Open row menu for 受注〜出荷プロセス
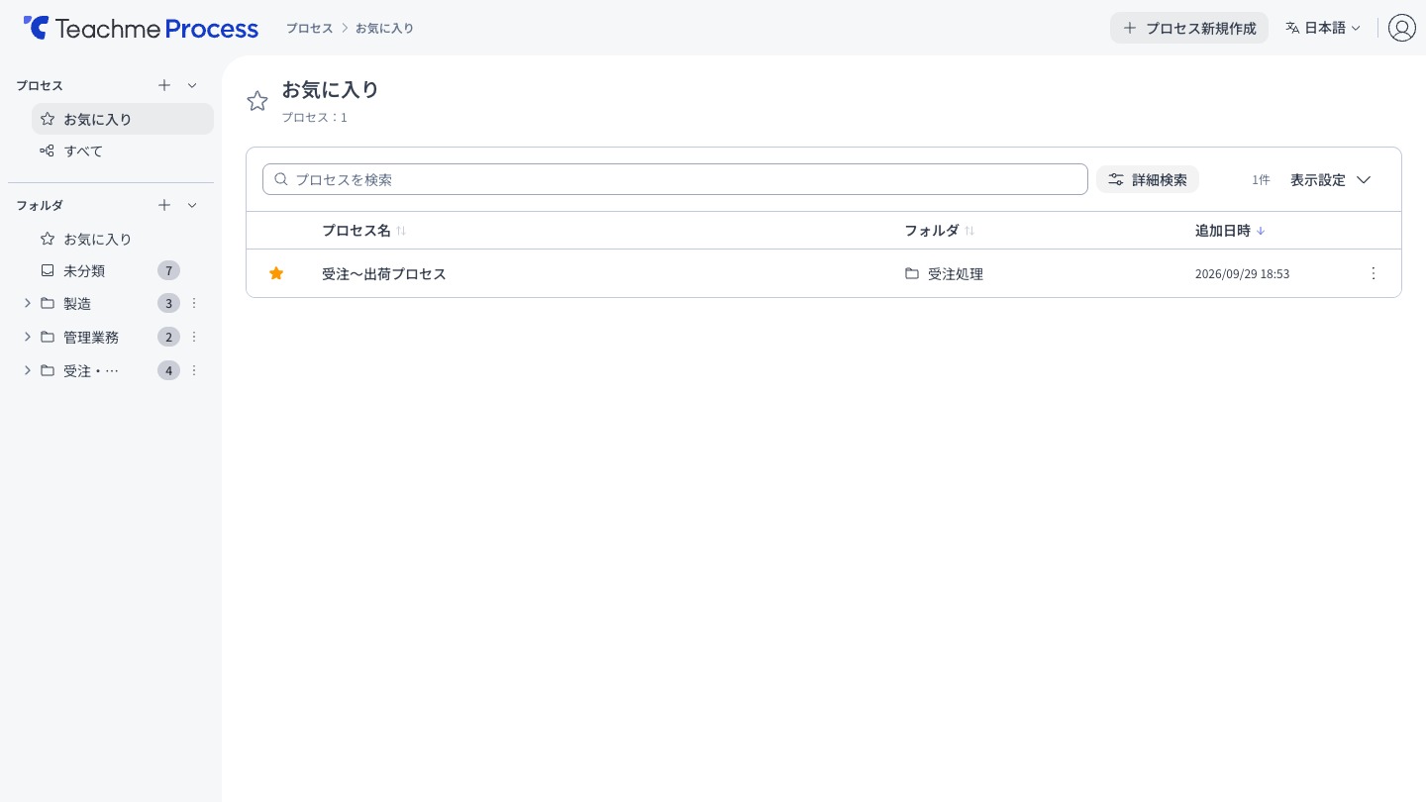1426x802 pixels. [x=1373, y=273]
